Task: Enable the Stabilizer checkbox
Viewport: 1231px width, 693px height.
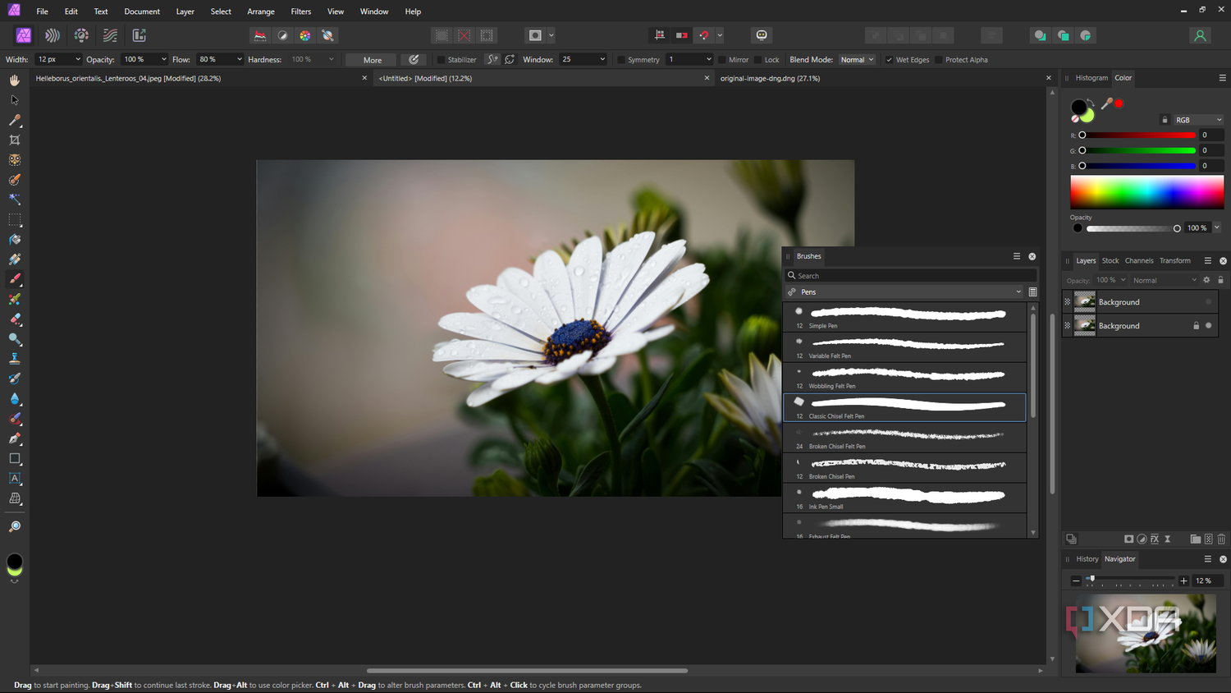Action: point(442,60)
